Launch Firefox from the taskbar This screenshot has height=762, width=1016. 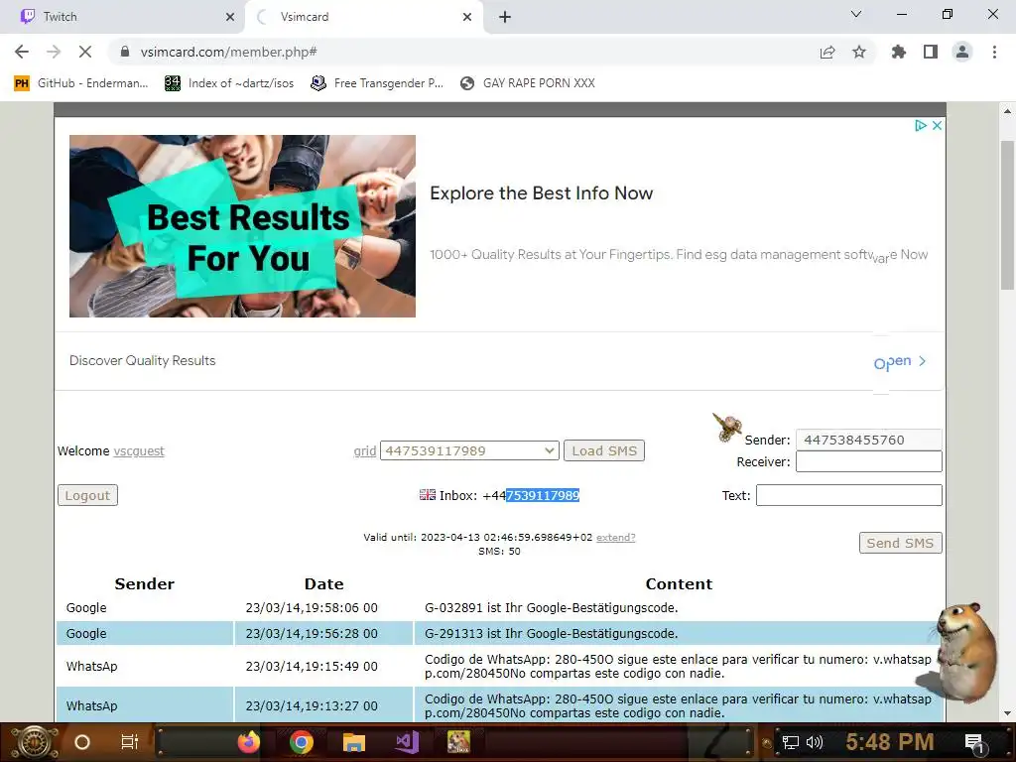(x=248, y=742)
